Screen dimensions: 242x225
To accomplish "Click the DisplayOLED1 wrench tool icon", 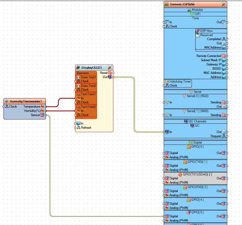I will (x=110, y=67).
